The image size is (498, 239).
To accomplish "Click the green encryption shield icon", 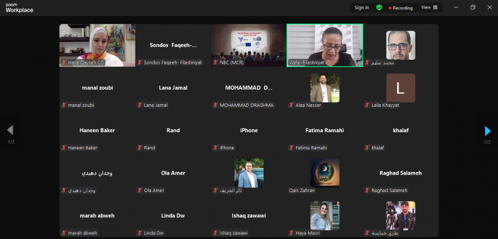I will [379, 7].
